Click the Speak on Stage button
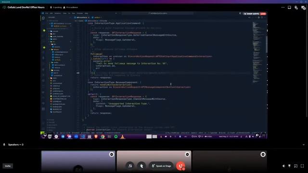Screen dimensions: 308x173 [x=161, y=166]
